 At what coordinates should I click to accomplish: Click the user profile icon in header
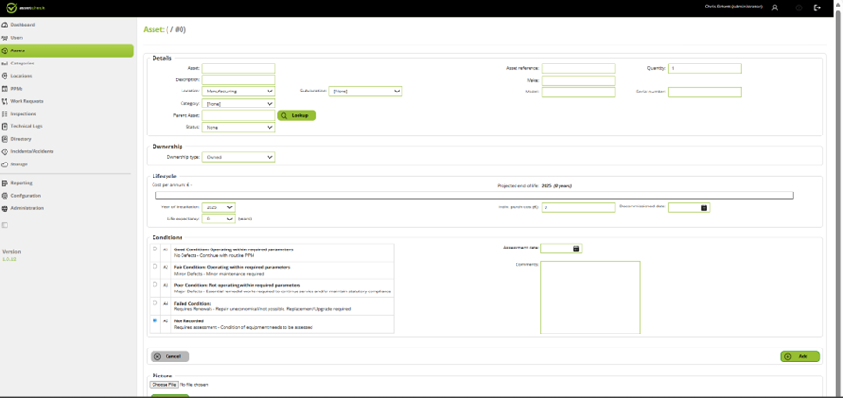(775, 7)
